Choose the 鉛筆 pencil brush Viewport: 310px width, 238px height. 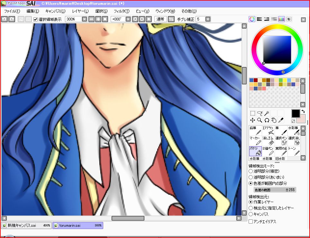pyautogui.click(x=255, y=131)
